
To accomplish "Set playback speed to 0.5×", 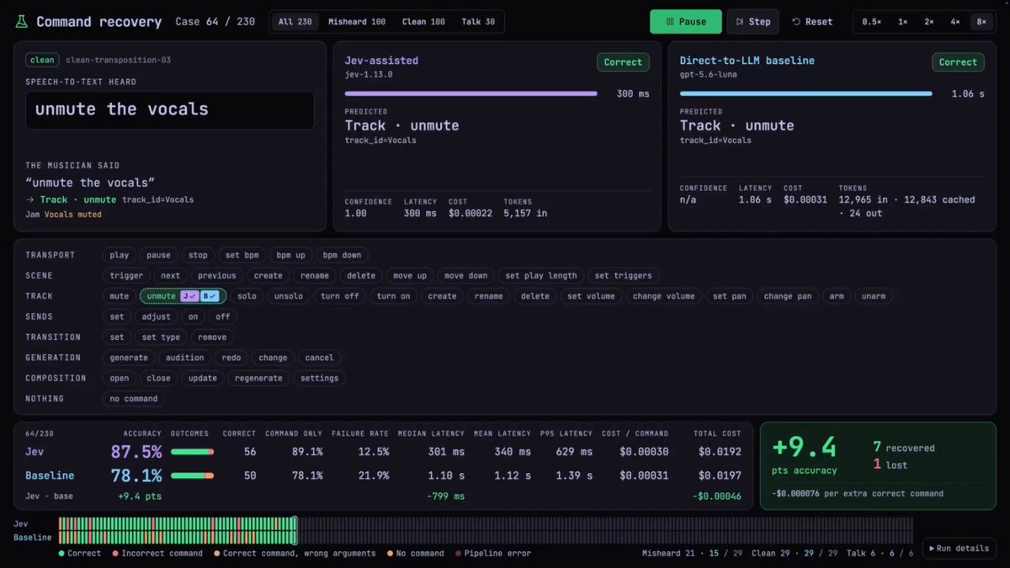I will coord(871,22).
